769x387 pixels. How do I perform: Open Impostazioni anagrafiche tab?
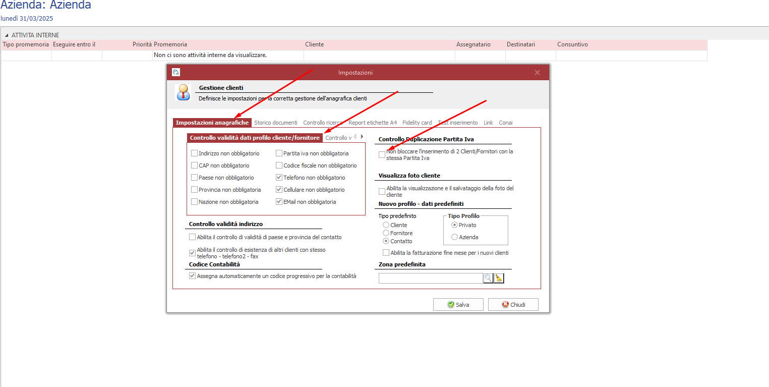click(212, 123)
